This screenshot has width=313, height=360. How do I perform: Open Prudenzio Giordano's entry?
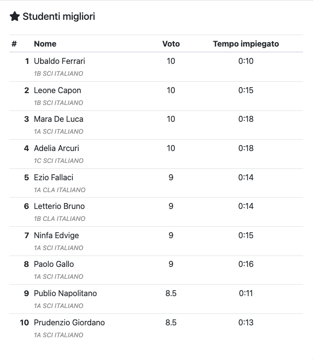pyautogui.click(x=69, y=322)
